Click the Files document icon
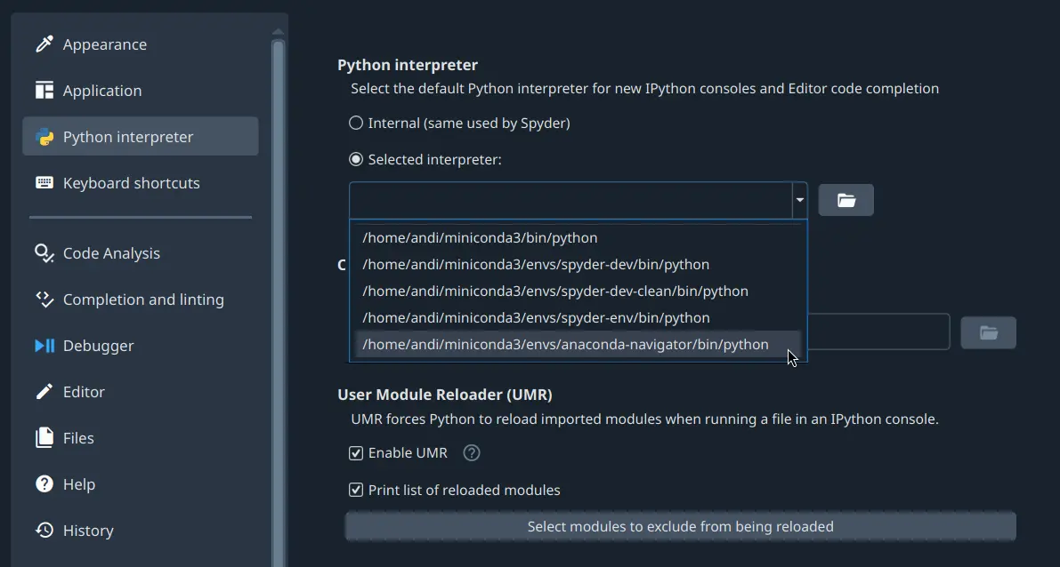The height and width of the screenshot is (567, 1060). coord(45,437)
